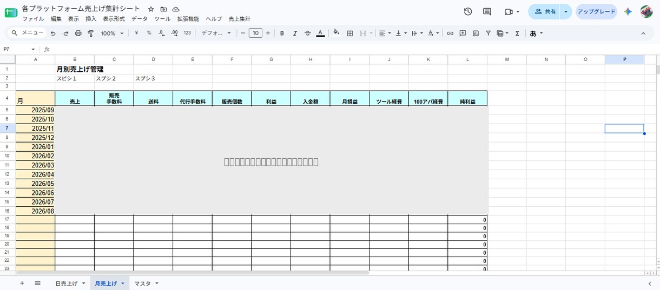The height and width of the screenshot is (290, 660).
Task: Decrease decimal places
Action: [x=162, y=33]
